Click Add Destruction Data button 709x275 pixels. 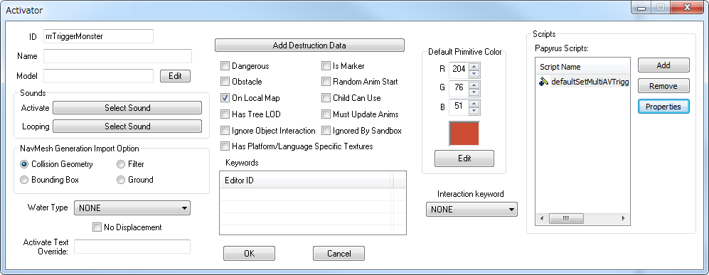click(x=309, y=45)
